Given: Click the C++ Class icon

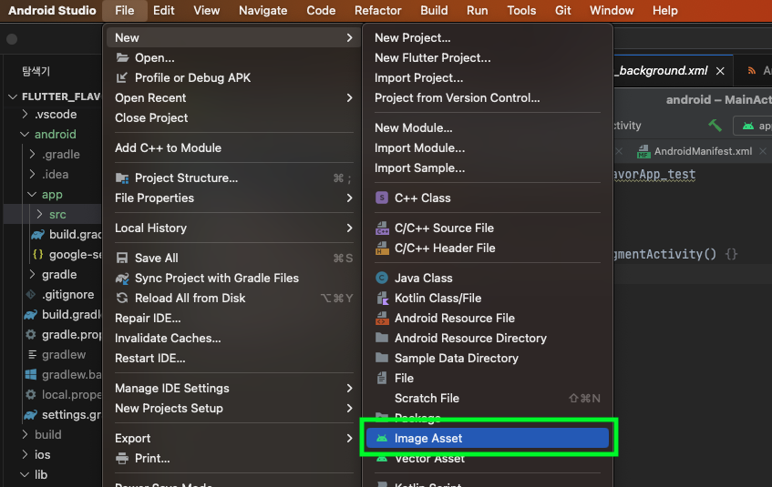Looking at the screenshot, I should 382,198.
